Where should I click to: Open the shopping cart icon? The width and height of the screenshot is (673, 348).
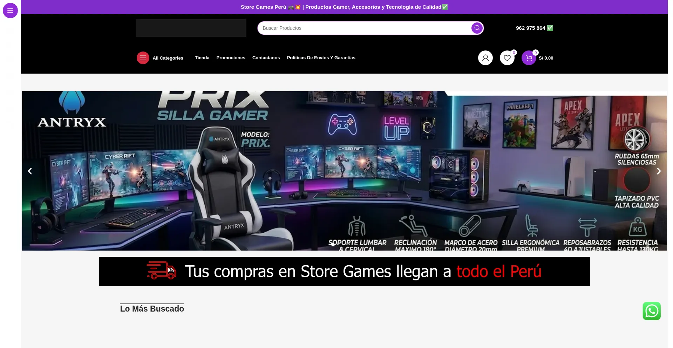(529, 58)
